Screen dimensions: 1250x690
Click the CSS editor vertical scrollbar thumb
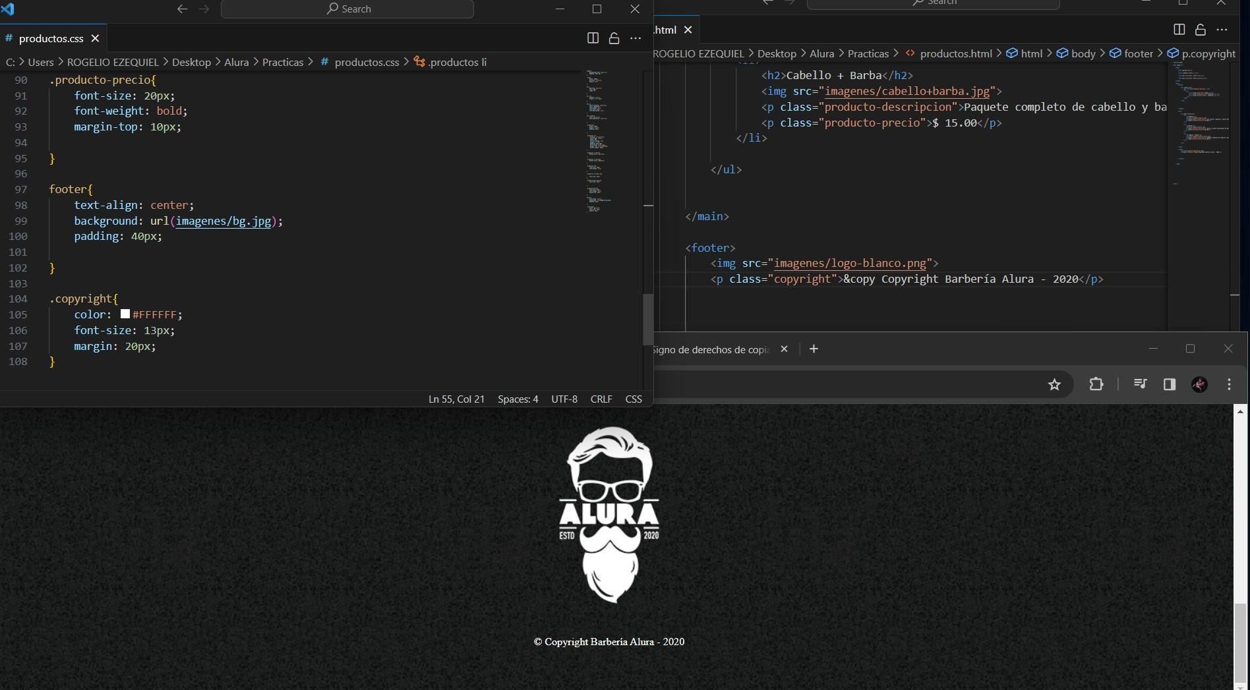(x=648, y=320)
